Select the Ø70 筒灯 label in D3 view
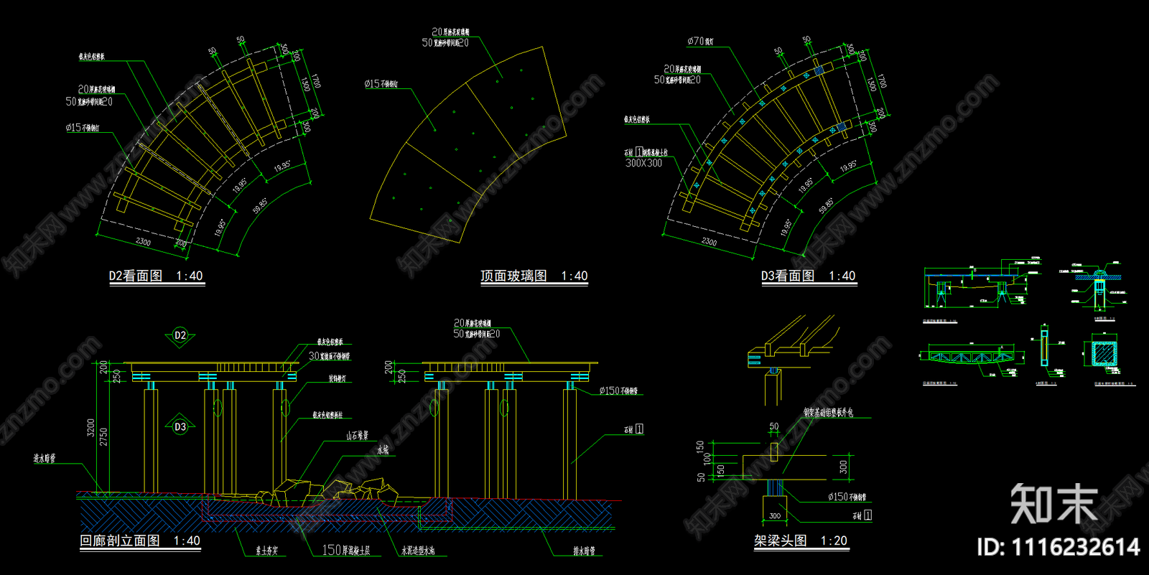 point(700,42)
